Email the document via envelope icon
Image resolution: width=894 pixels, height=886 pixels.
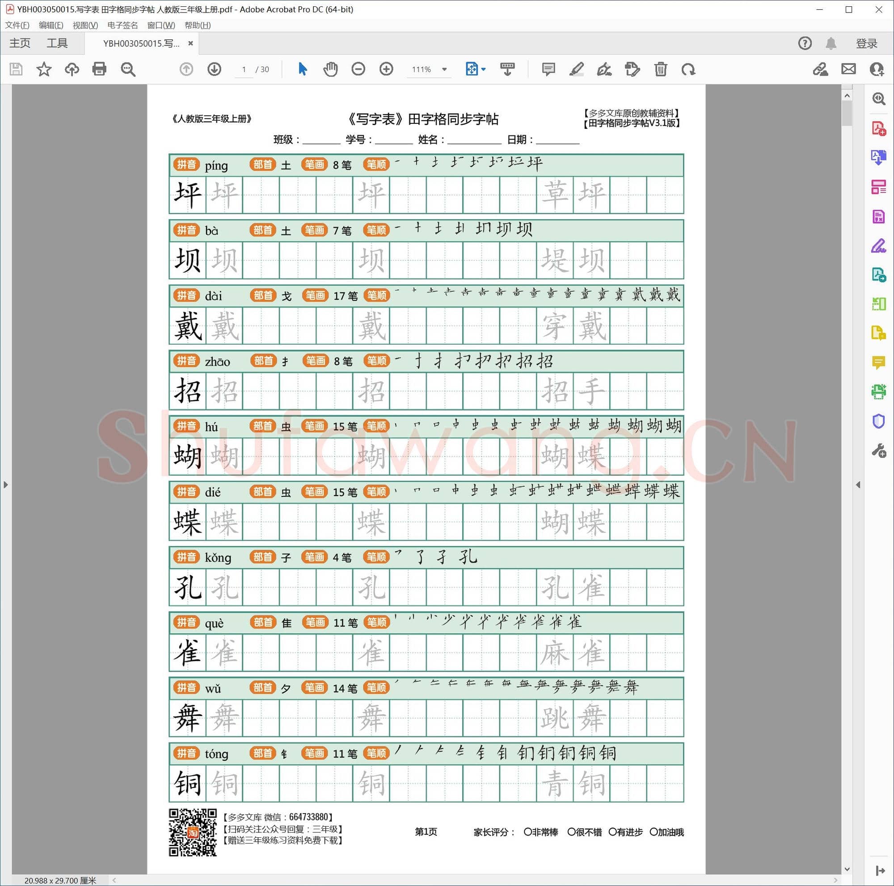(848, 69)
